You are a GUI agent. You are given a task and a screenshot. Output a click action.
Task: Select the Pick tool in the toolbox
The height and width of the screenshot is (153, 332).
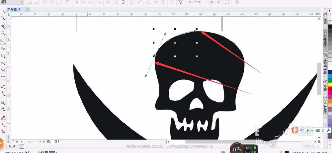[3, 10]
